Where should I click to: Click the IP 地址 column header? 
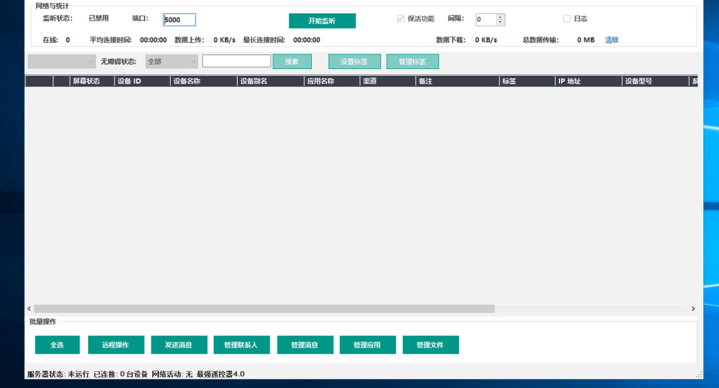[588, 81]
